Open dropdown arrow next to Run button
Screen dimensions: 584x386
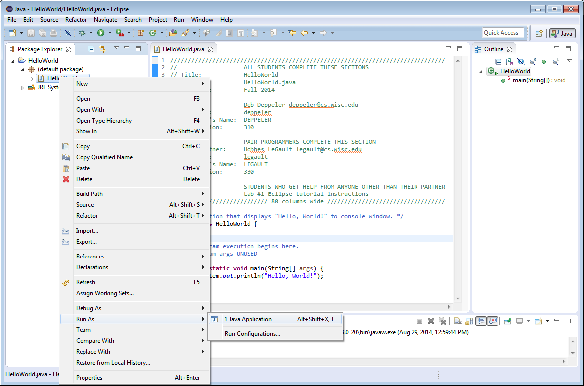(x=110, y=33)
